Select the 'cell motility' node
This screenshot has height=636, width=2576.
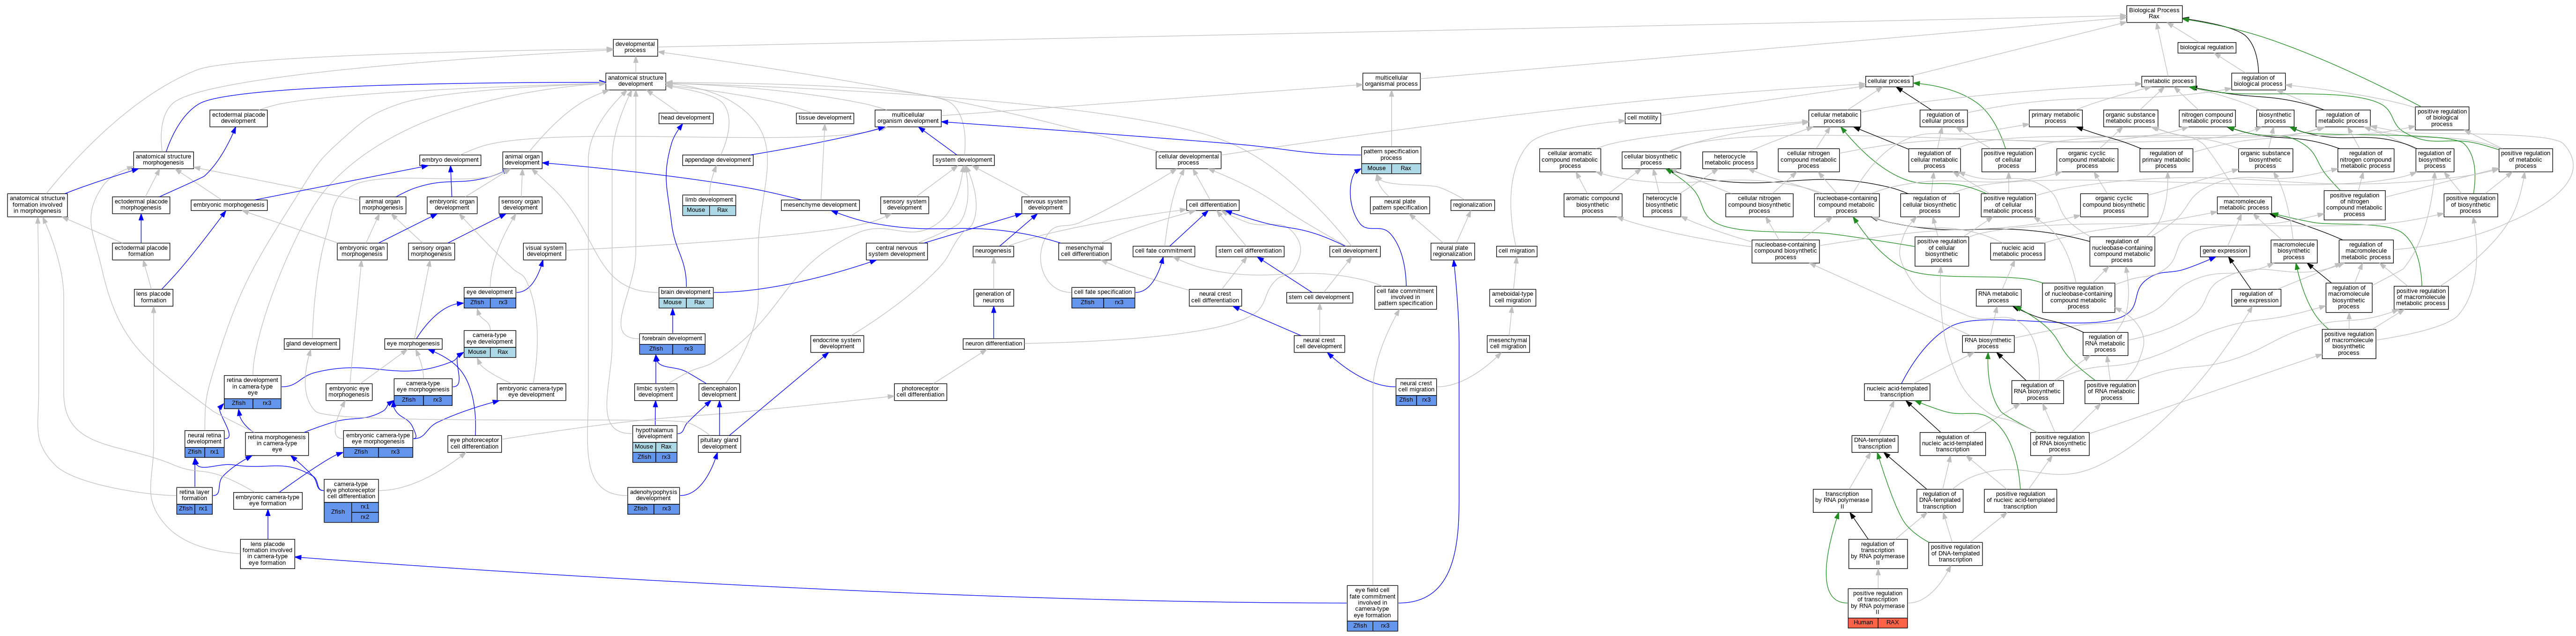coord(1642,118)
